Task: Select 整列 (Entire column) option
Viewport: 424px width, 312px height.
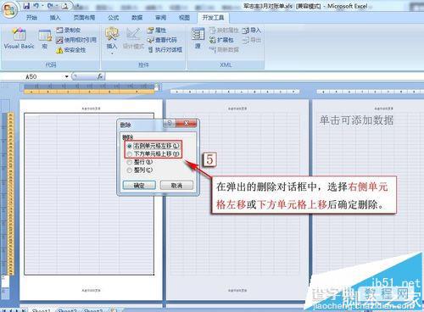Action: tap(140, 170)
